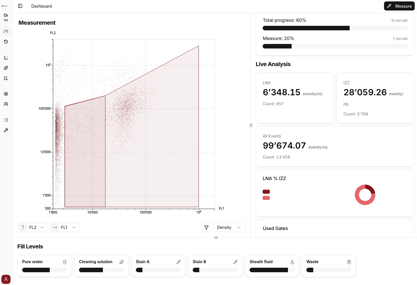
Task: Click the dark red legend swatch
Action: 266,192
